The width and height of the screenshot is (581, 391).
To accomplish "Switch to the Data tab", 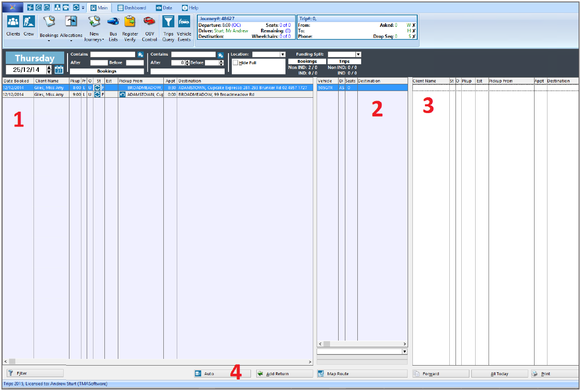I will (x=164, y=8).
